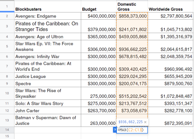Screen dimensions: 194x139
Task: Select the $515,202,542 domestic gross cell
Action: click(132, 93)
